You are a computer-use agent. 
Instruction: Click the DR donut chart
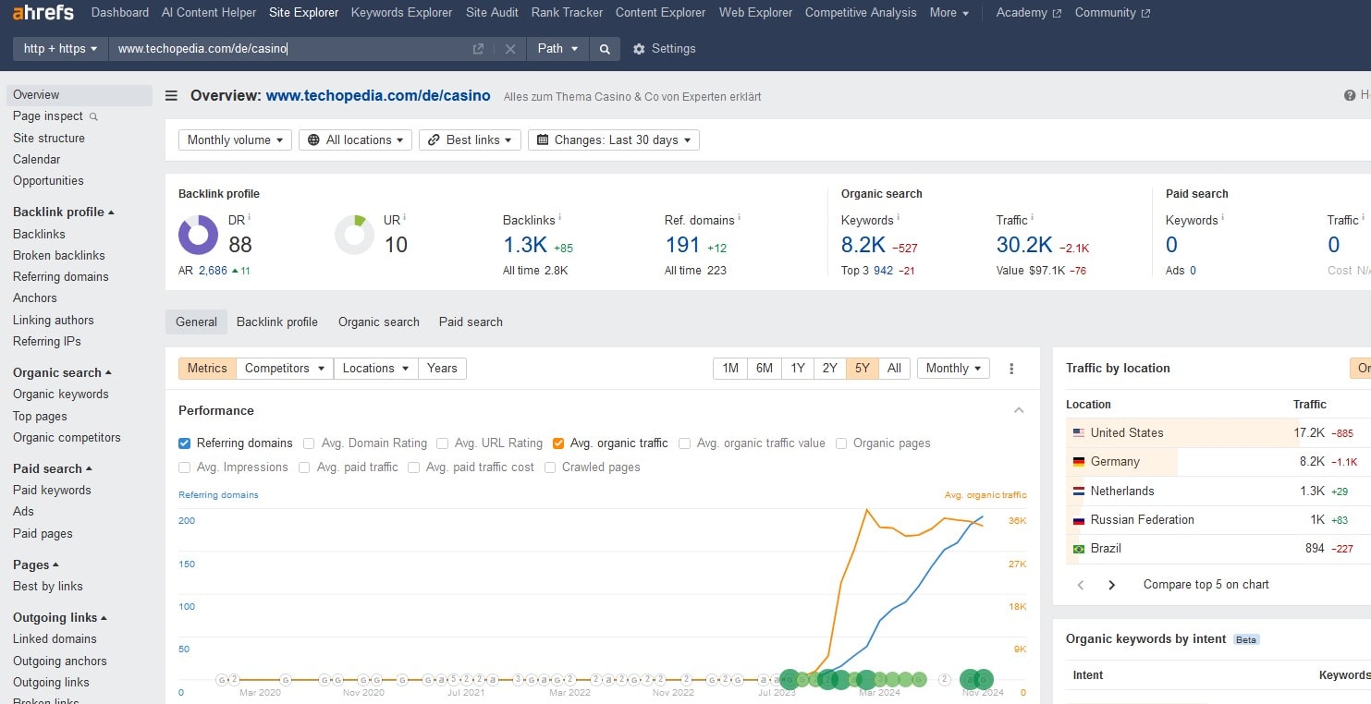[x=198, y=235]
